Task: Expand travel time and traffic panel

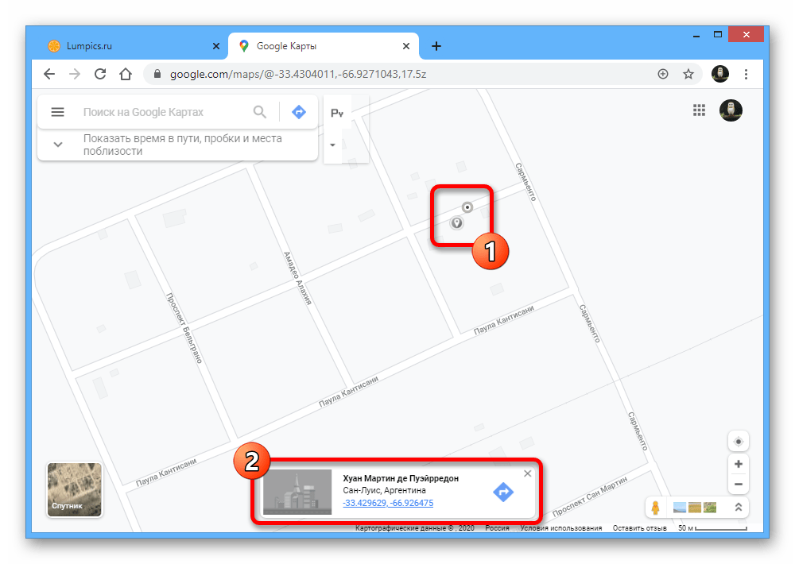Action: [58, 145]
